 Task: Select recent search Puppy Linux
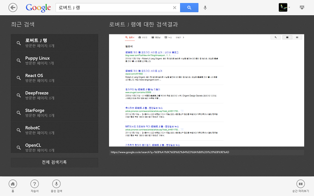point(54,60)
